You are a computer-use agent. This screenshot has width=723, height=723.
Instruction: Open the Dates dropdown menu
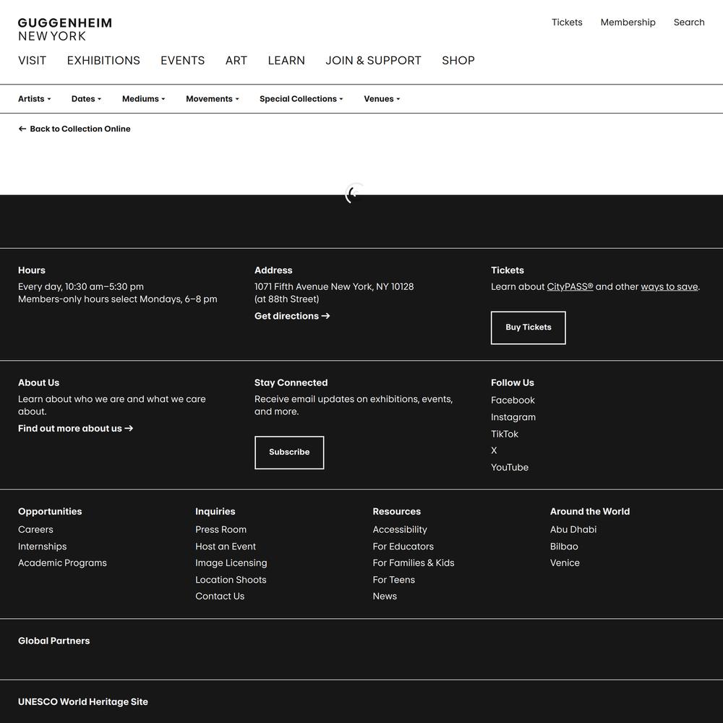tap(86, 99)
